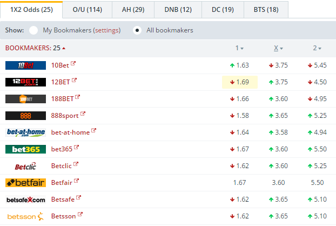336x226 pixels.
Task: Open the green bet365 logo image
Action: (x=25, y=149)
